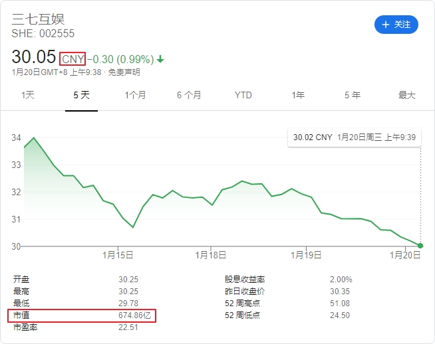Click the 52 周高点 value 51.08

click(340, 303)
